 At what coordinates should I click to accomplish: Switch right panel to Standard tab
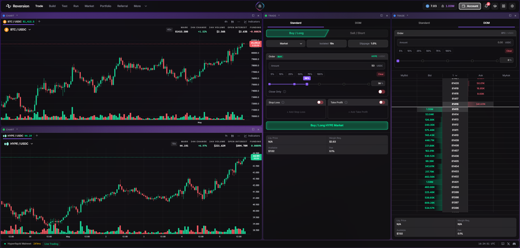424,23
